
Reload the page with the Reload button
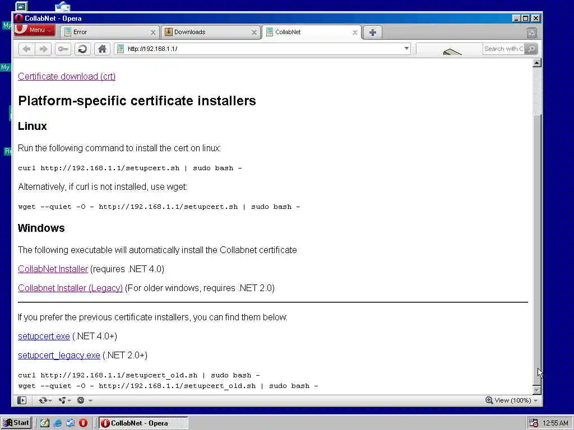click(83, 49)
